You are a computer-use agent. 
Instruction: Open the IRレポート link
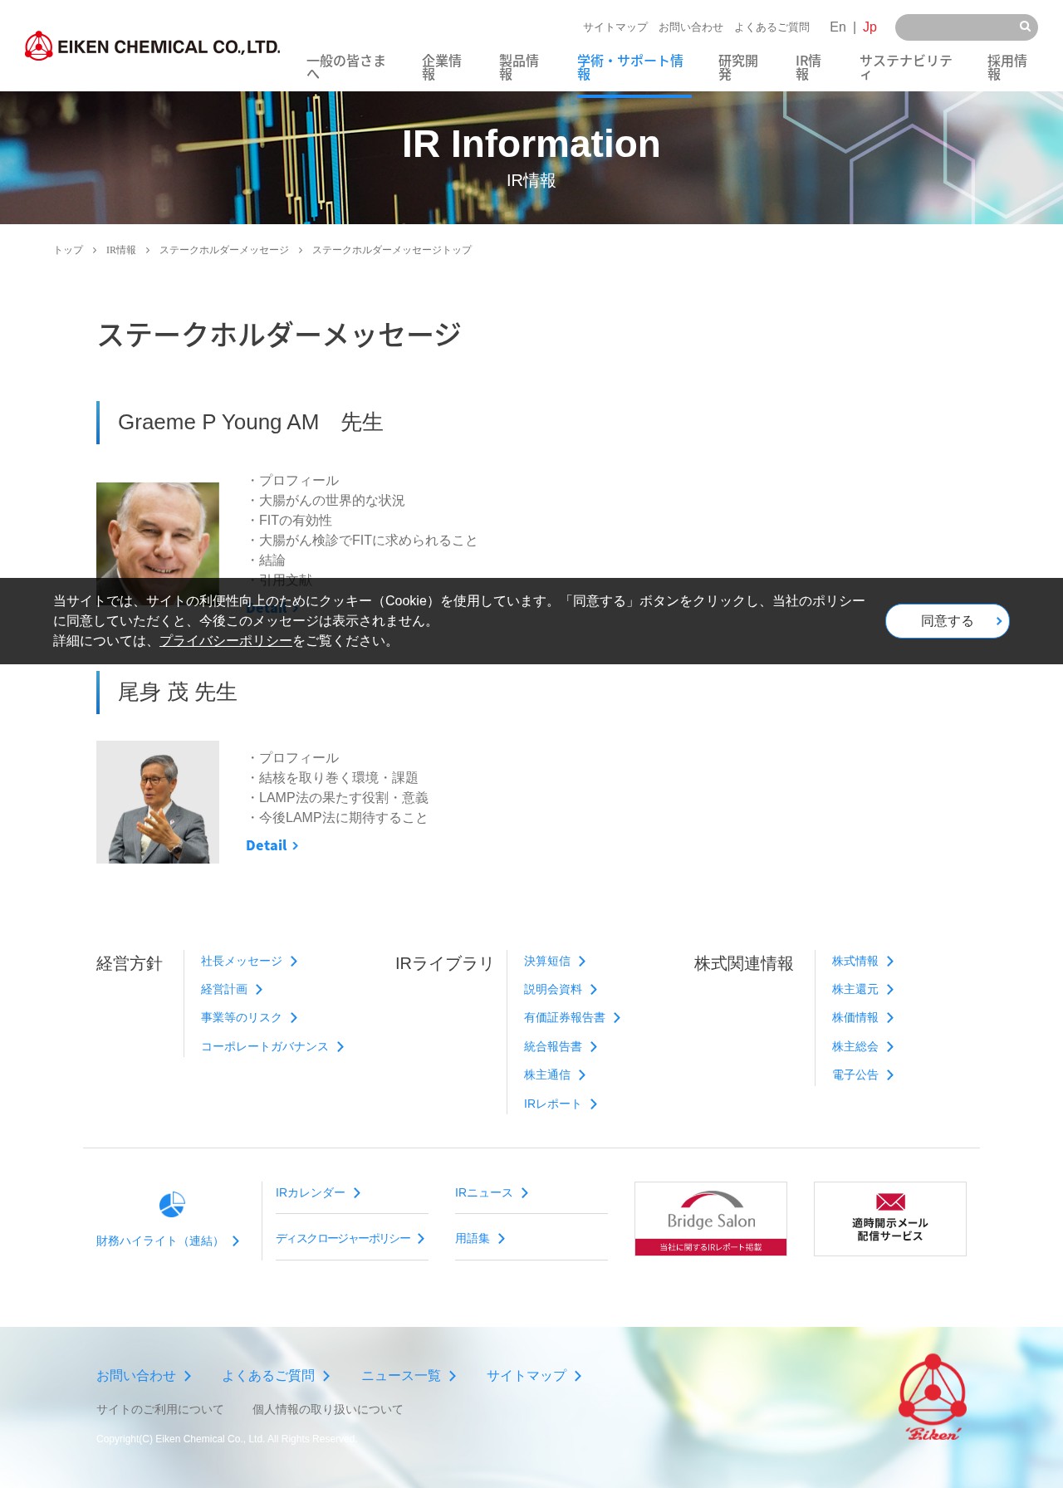(561, 1104)
